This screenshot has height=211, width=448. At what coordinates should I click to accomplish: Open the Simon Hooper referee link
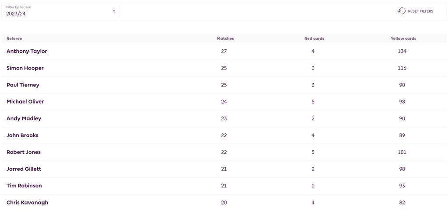[25, 68]
